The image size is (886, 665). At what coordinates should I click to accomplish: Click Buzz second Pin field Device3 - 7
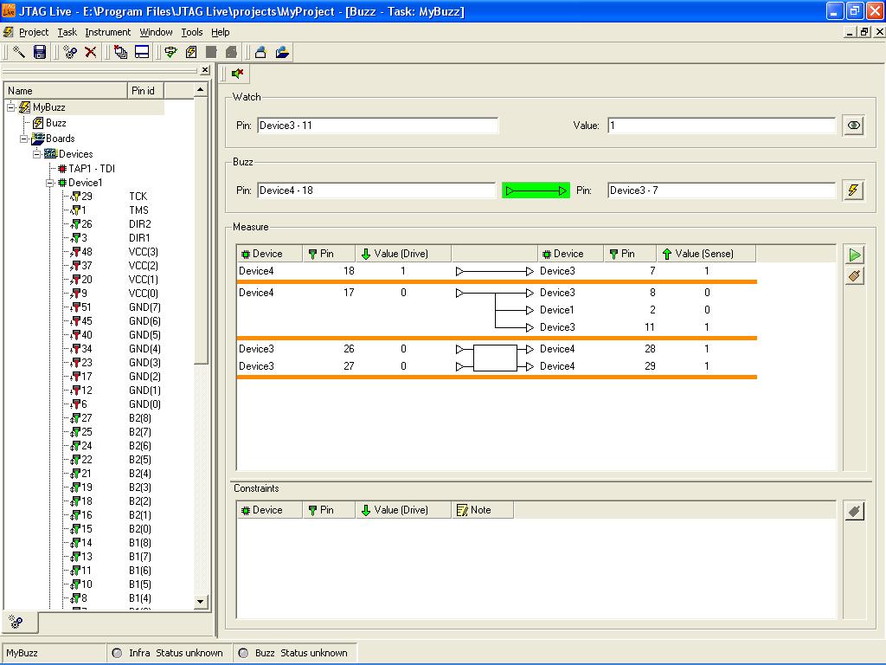coord(722,190)
